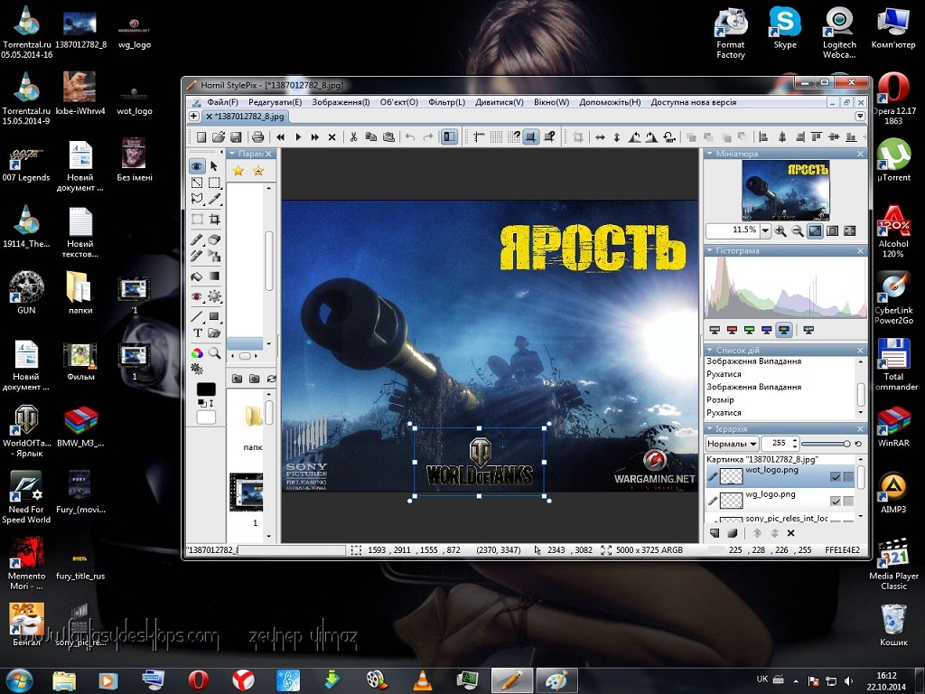The image size is (925, 694).
Task: Click the Print icon in the toolbar
Action: tap(257, 137)
